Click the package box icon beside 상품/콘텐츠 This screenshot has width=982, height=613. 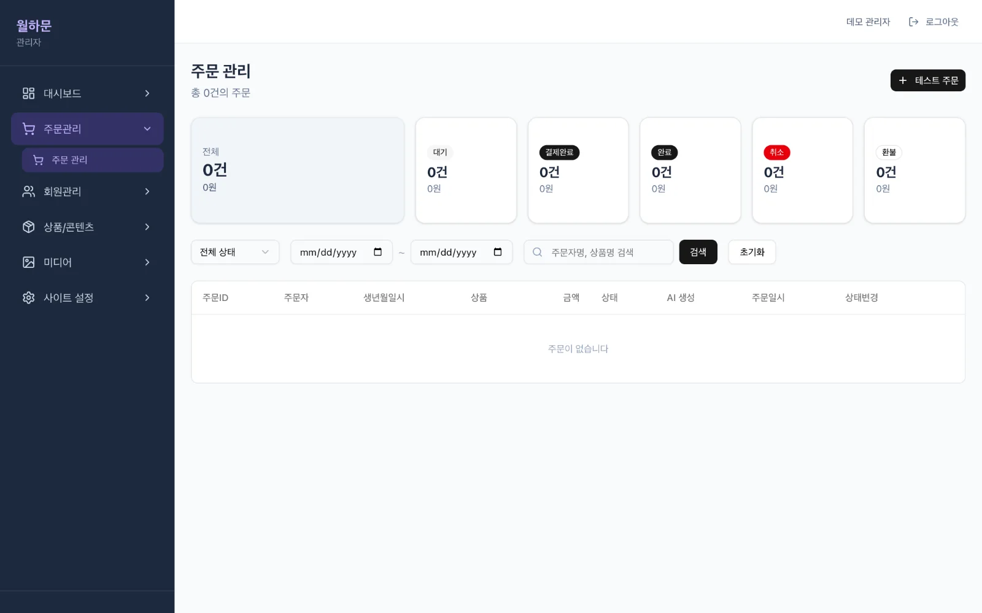[x=28, y=227]
